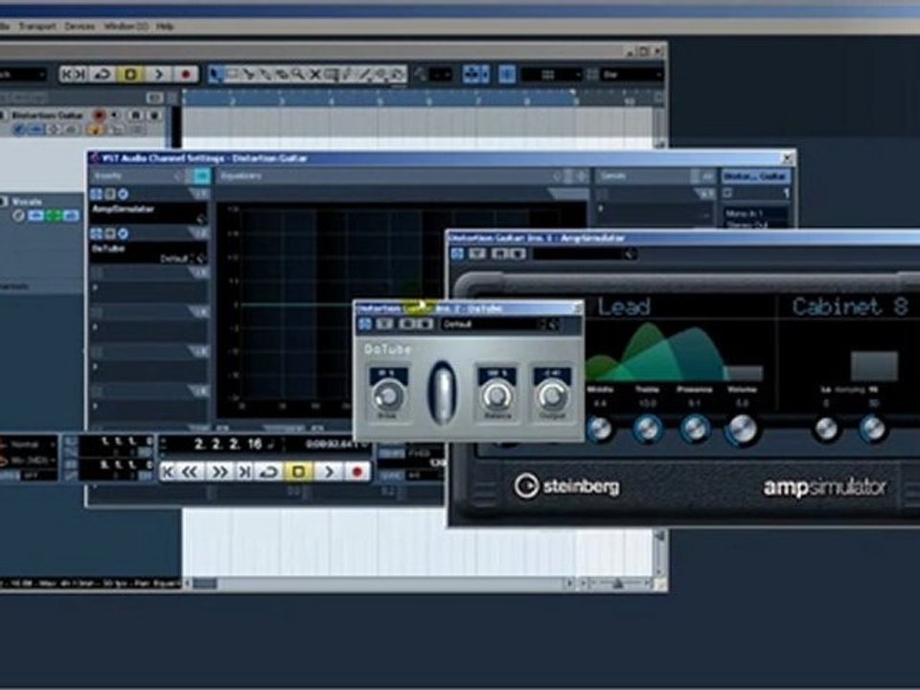Toggle power button in DaTube plugin window
Screen dimensions: 920x690
[365, 324]
